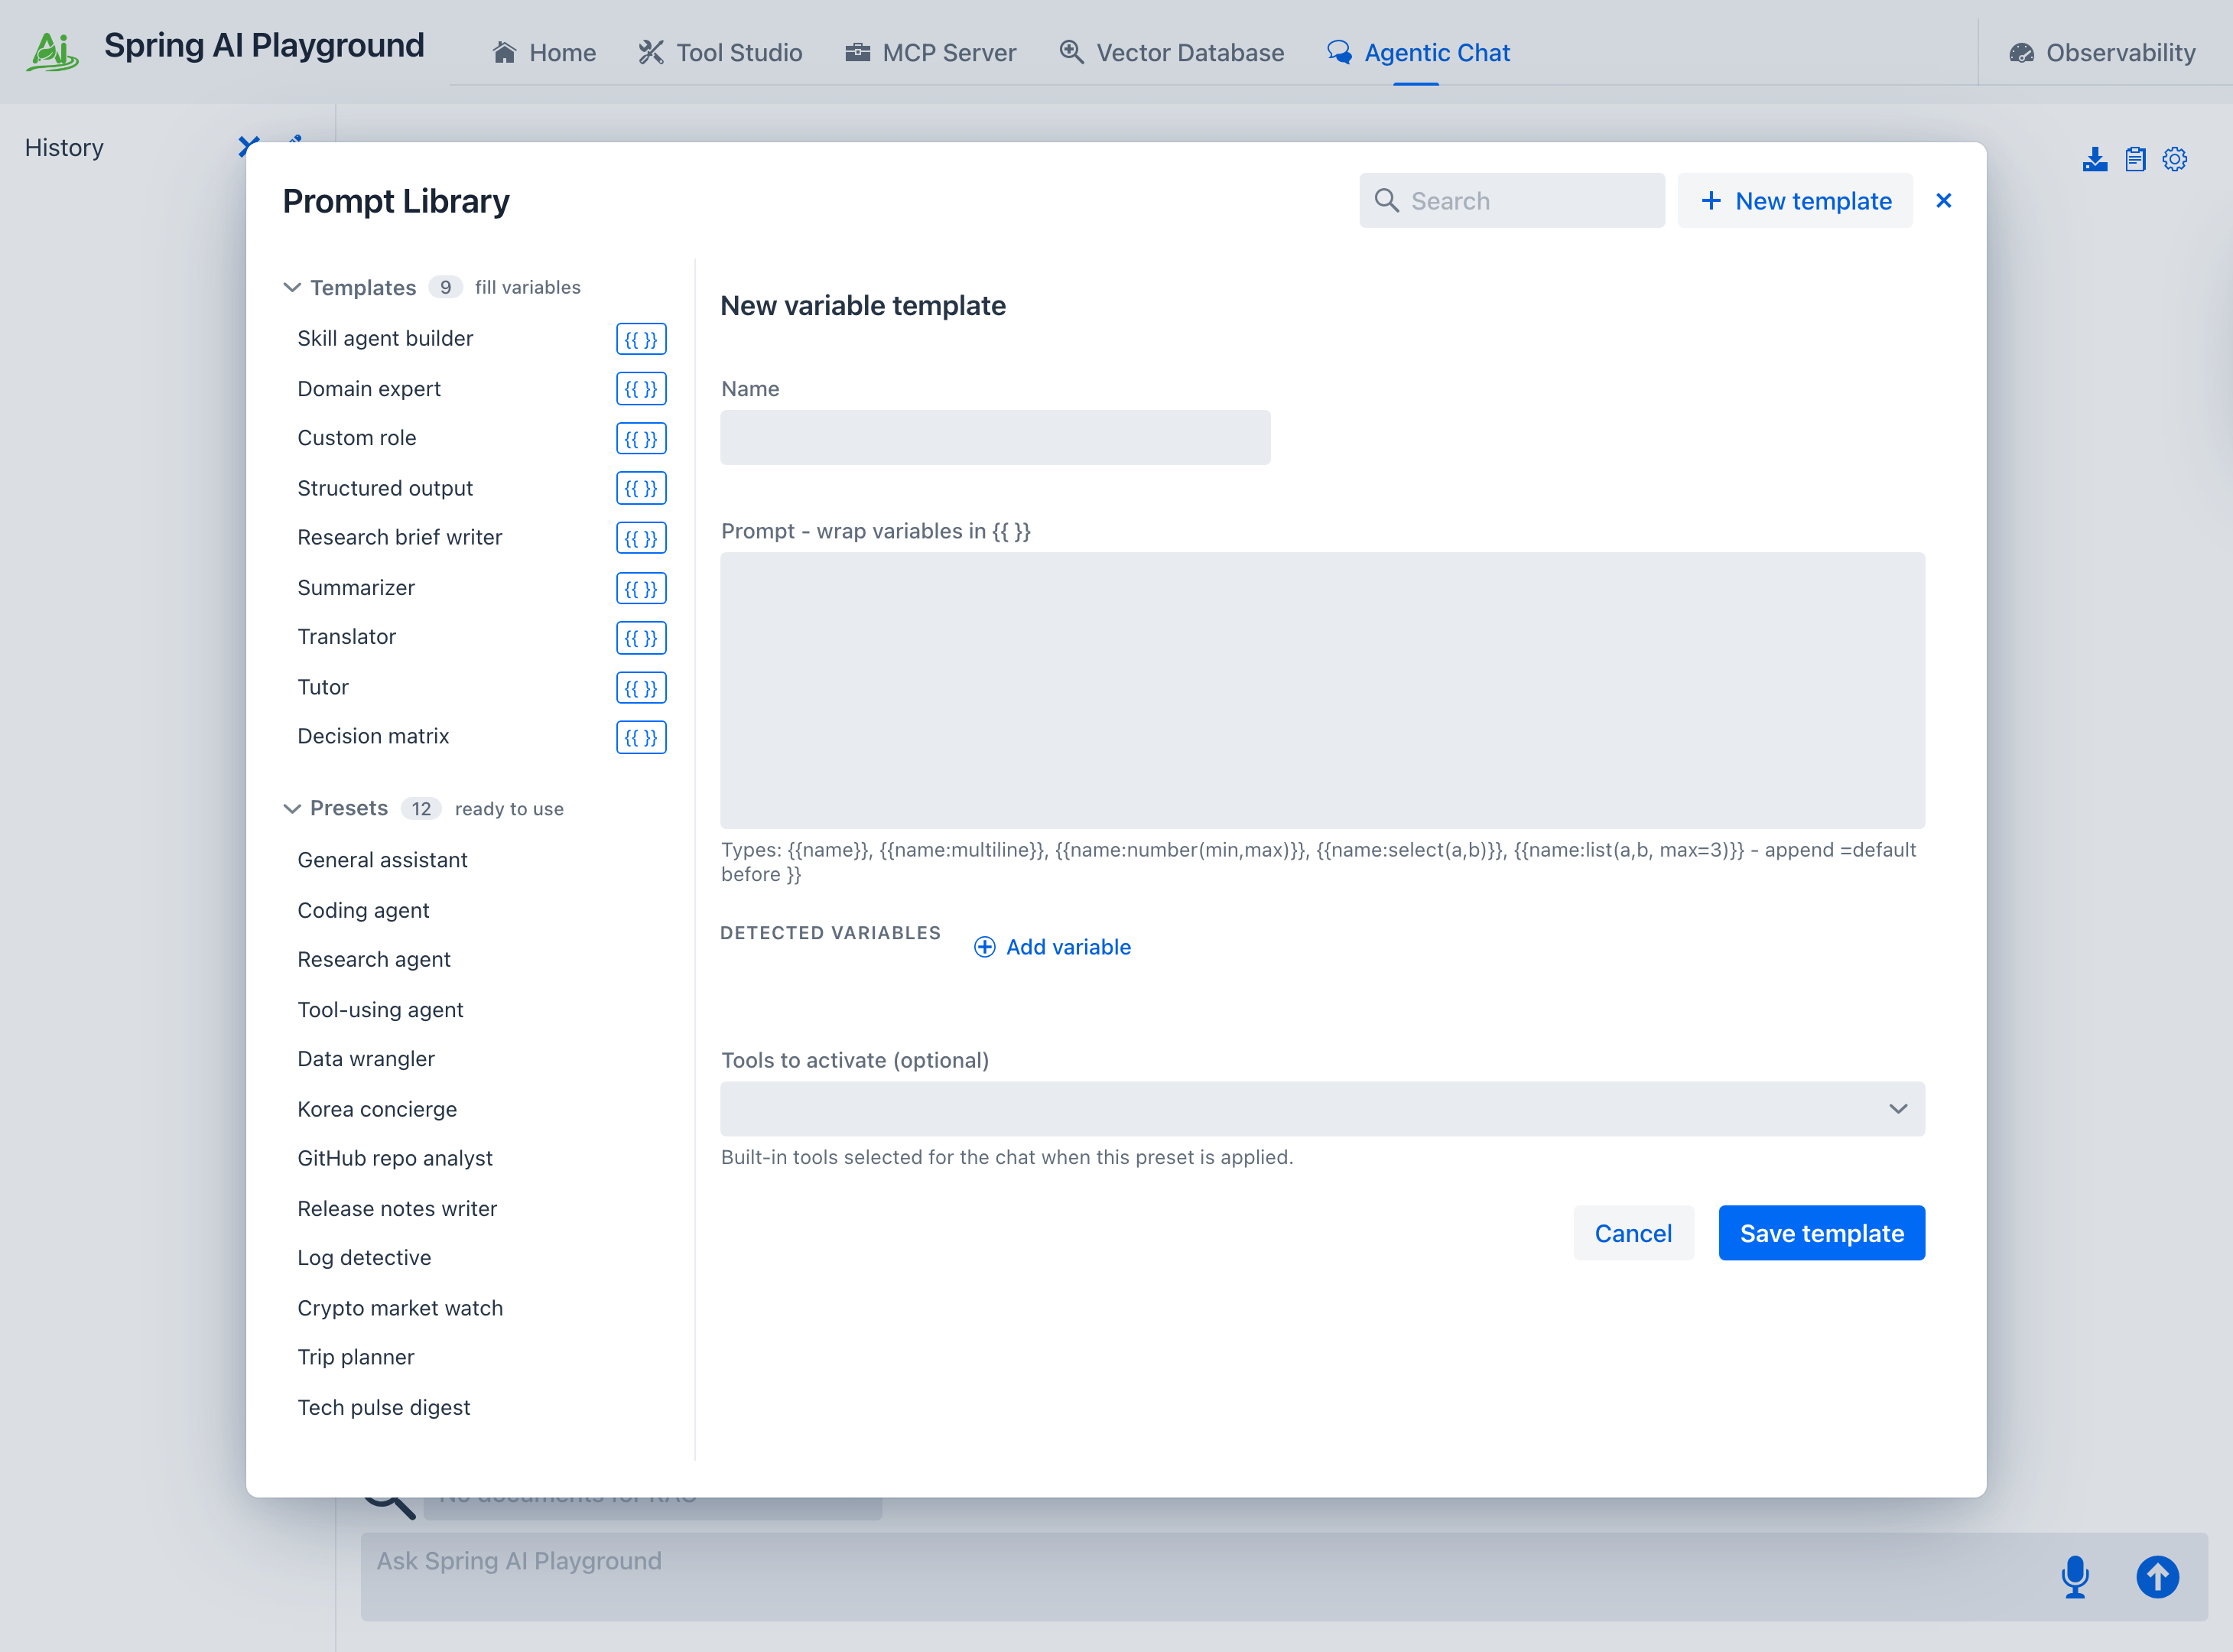The height and width of the screenshot is (1652, 2233).
Task: Click into the Prompt text area
Action: coord(1322,690)
